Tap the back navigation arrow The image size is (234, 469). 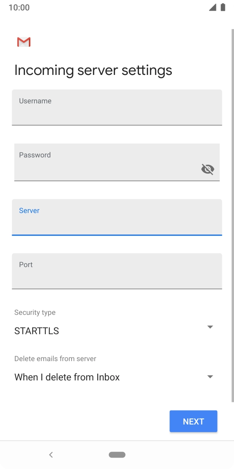coord(51,454)
